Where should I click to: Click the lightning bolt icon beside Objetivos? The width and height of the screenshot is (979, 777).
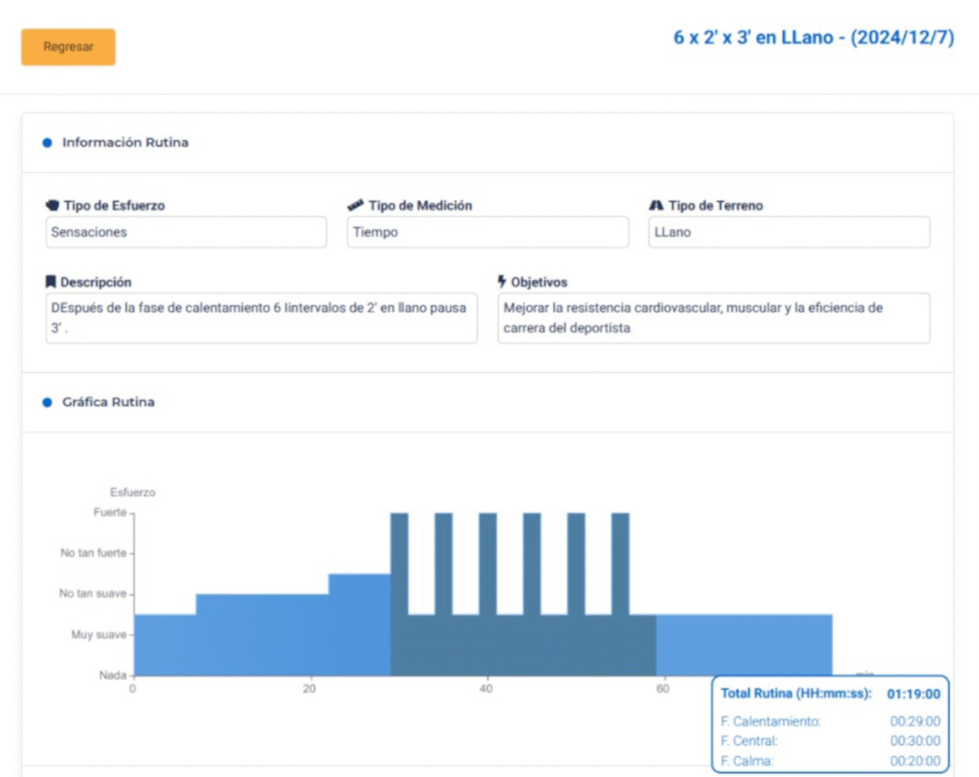click(x=502, y=282)
